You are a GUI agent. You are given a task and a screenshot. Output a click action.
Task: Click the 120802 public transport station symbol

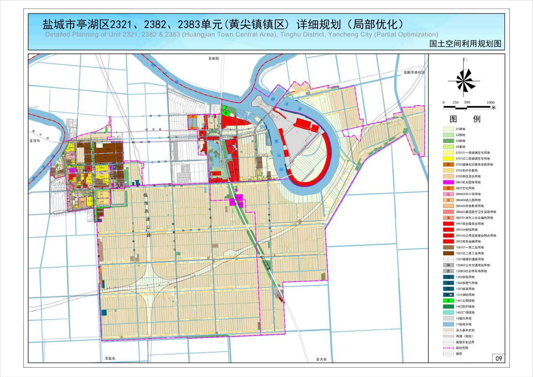(x=448, y=265)
